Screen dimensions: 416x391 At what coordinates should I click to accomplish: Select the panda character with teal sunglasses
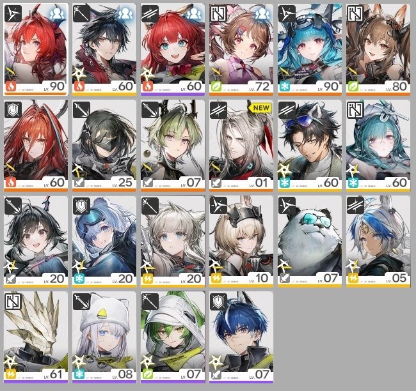click(x=310, y=241)
